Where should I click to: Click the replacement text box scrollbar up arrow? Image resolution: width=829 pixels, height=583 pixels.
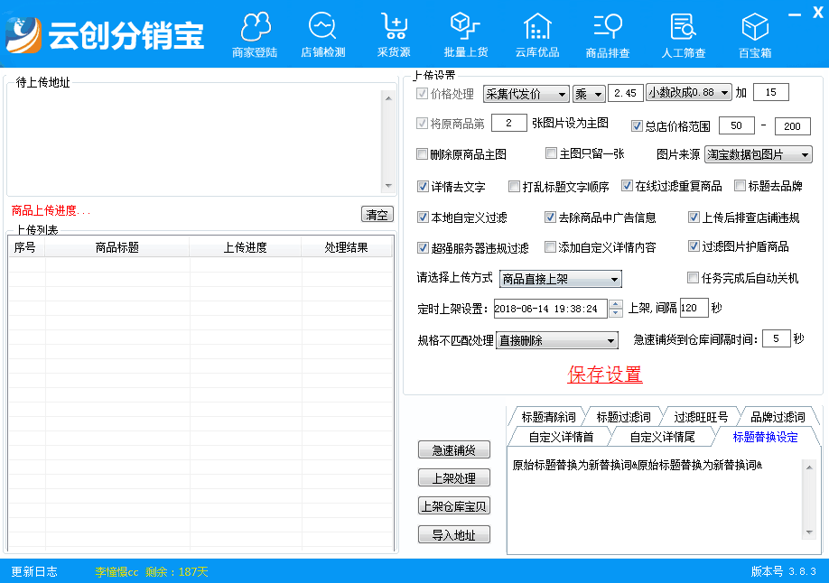809,467
